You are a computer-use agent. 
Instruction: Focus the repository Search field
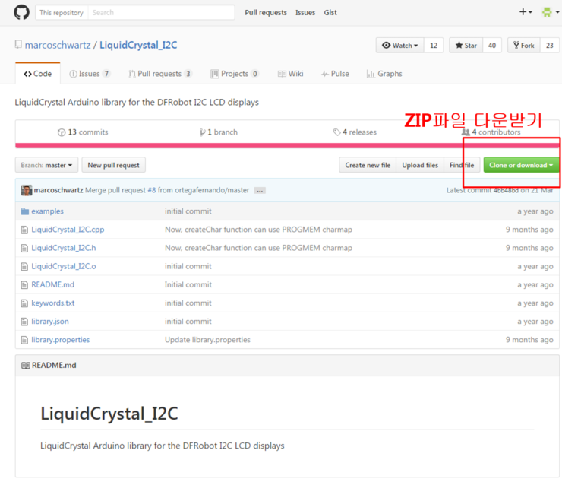161,13
